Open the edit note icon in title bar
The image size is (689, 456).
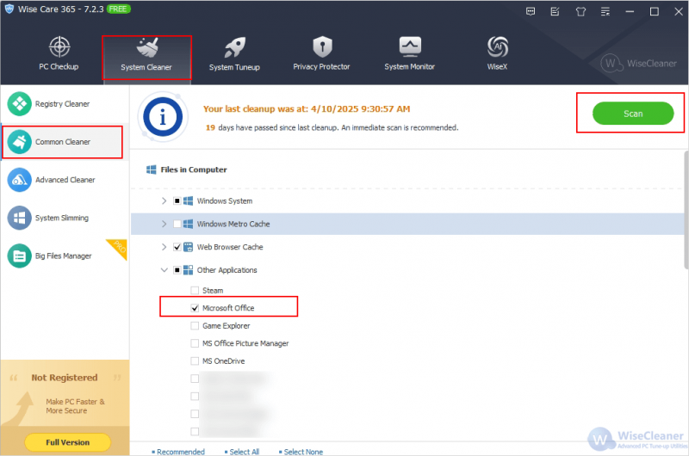click(555, 12)
